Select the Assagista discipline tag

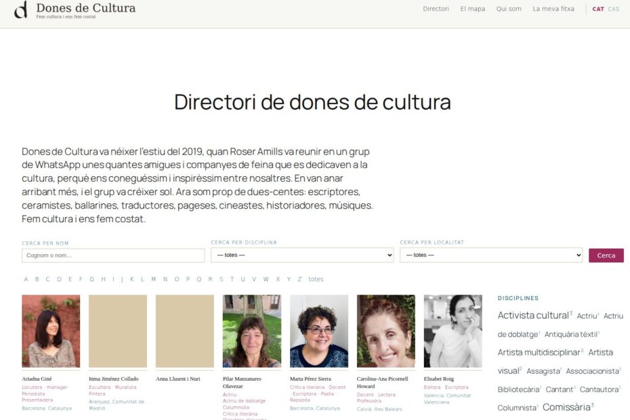click(543, 371)
